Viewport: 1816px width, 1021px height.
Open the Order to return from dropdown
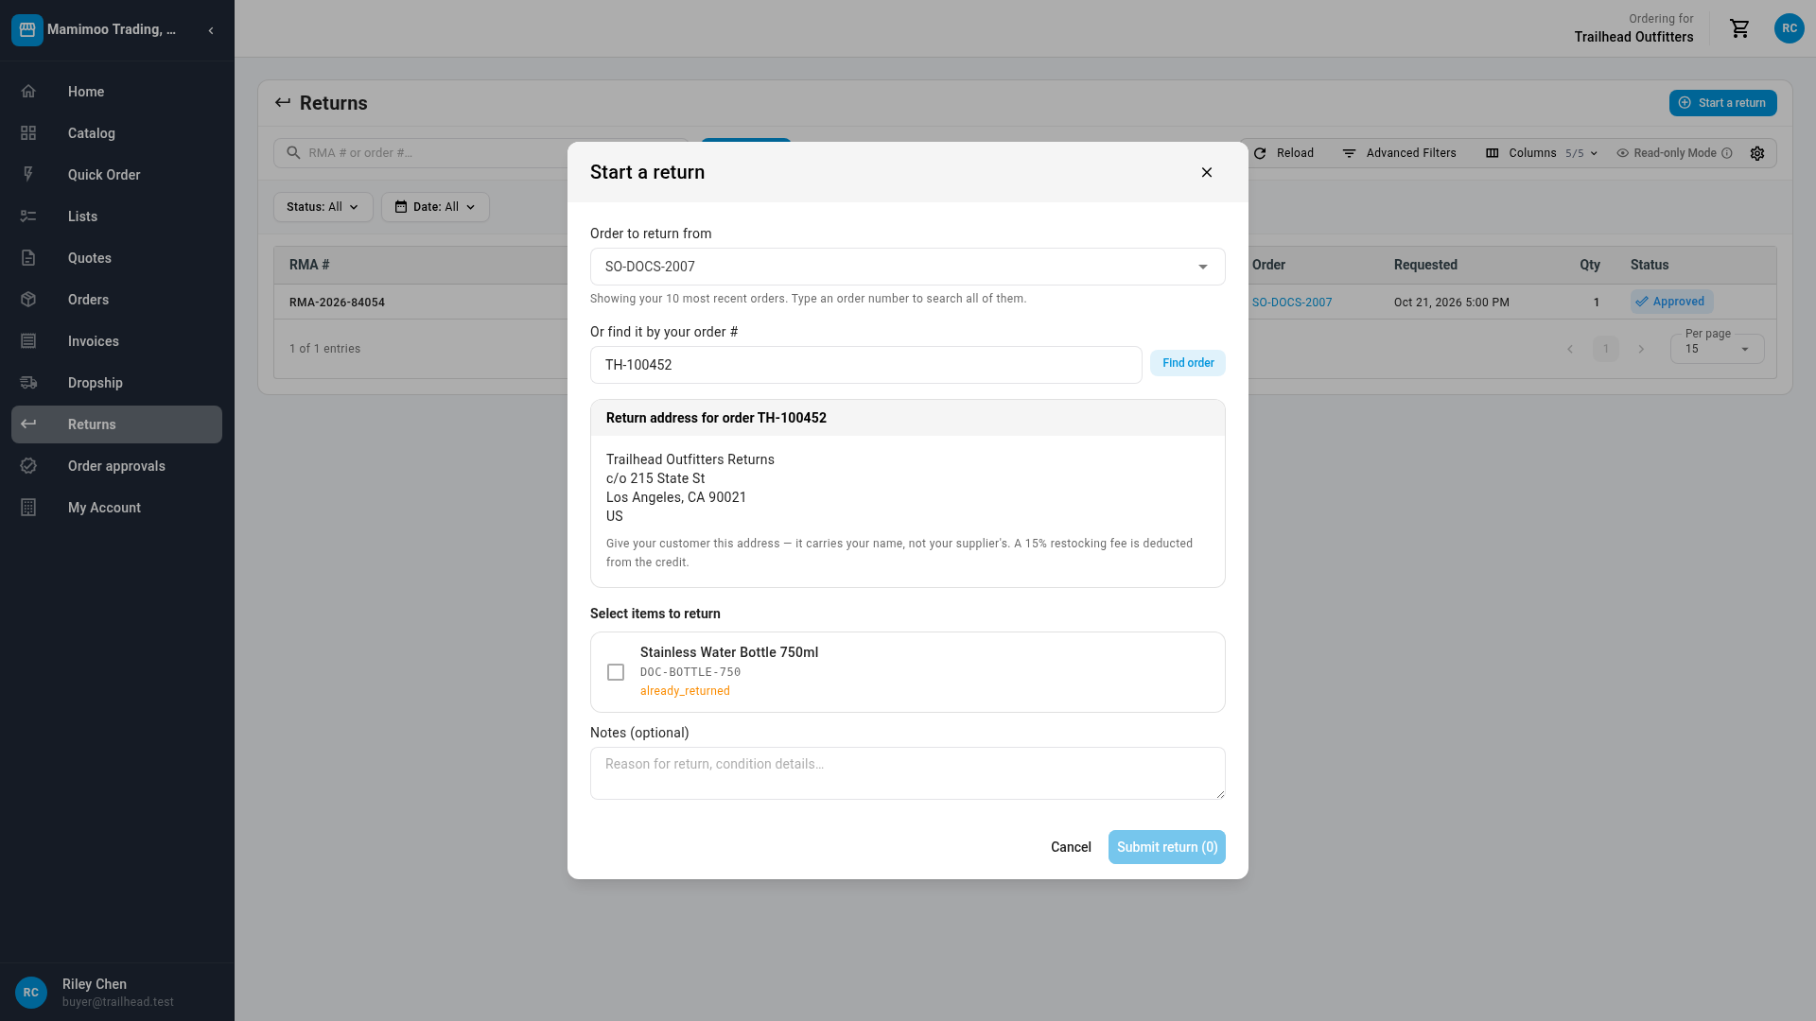[908, 267]
